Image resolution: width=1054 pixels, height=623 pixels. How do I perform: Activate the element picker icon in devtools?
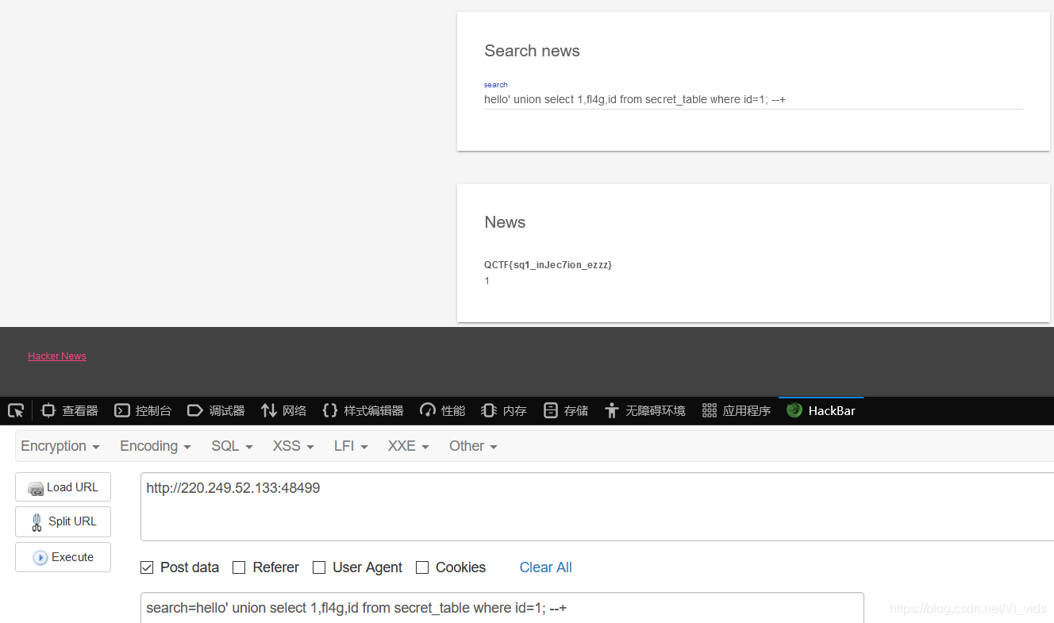tap(16, 410)
